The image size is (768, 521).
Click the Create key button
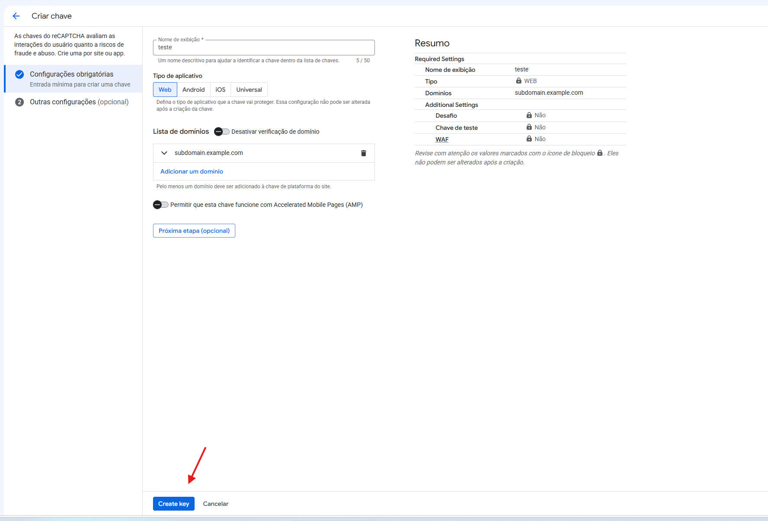click(x=174, y=504)
